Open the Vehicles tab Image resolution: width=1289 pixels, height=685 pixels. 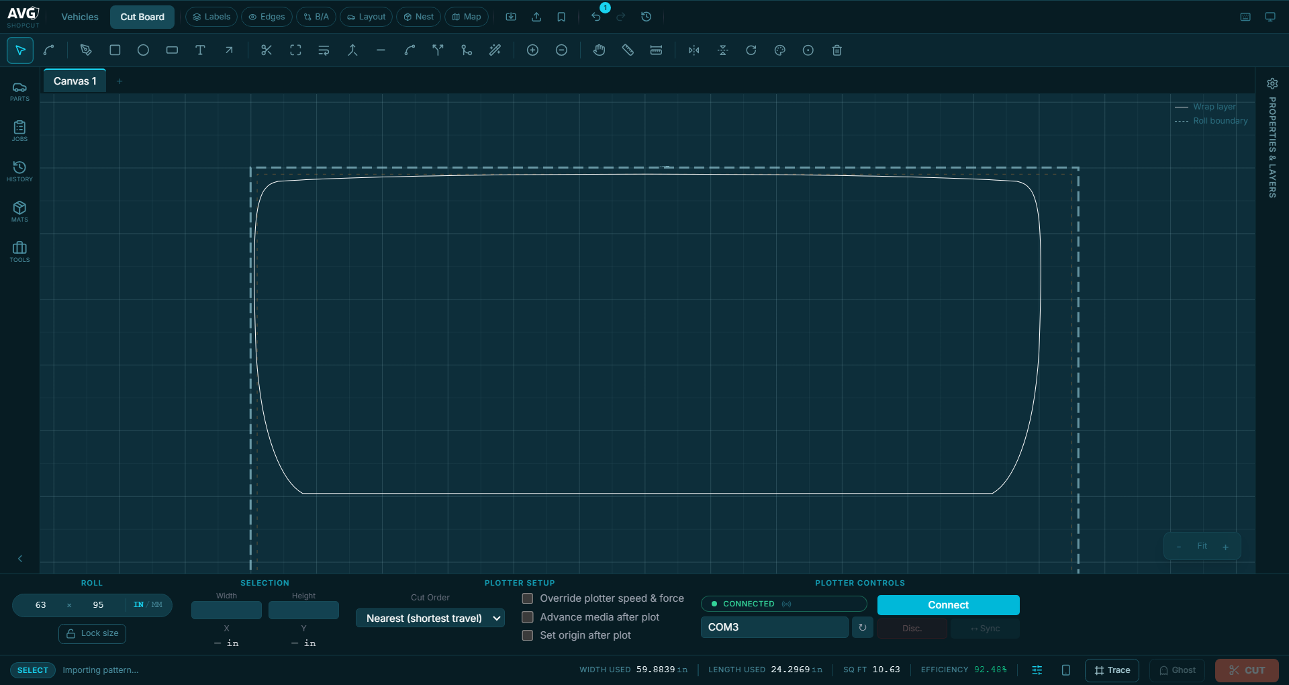80,17
